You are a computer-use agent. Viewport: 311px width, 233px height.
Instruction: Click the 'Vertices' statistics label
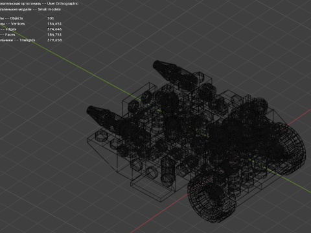(x=18, y=24)
